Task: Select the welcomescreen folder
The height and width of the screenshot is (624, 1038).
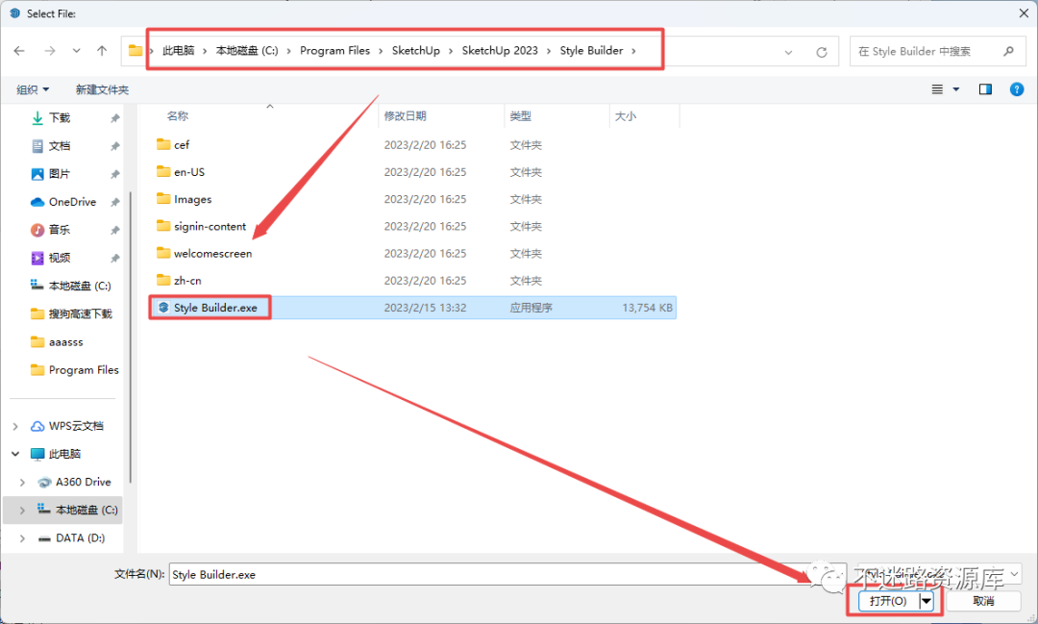Action: click(x=204, y=253)
